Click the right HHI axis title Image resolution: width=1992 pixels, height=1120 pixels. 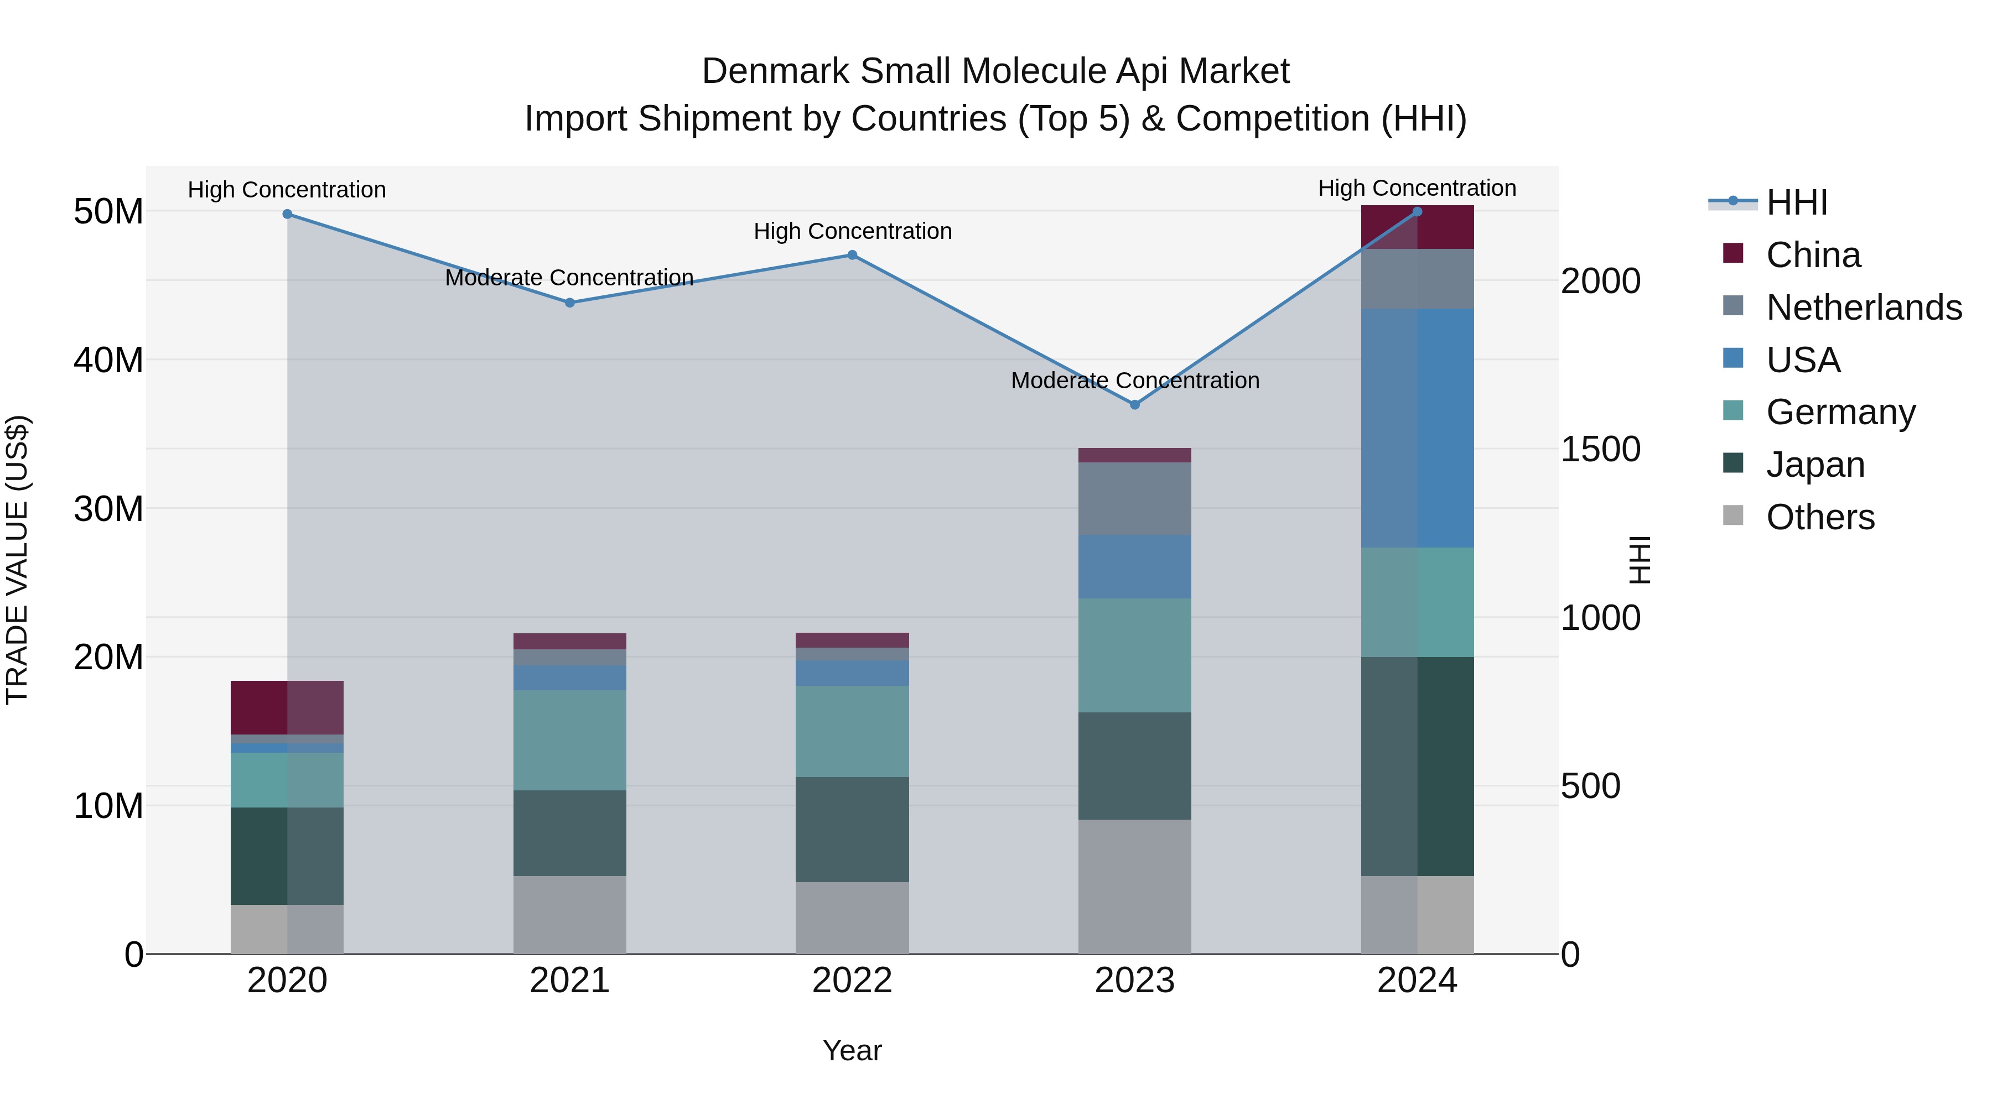[1640, 560]
